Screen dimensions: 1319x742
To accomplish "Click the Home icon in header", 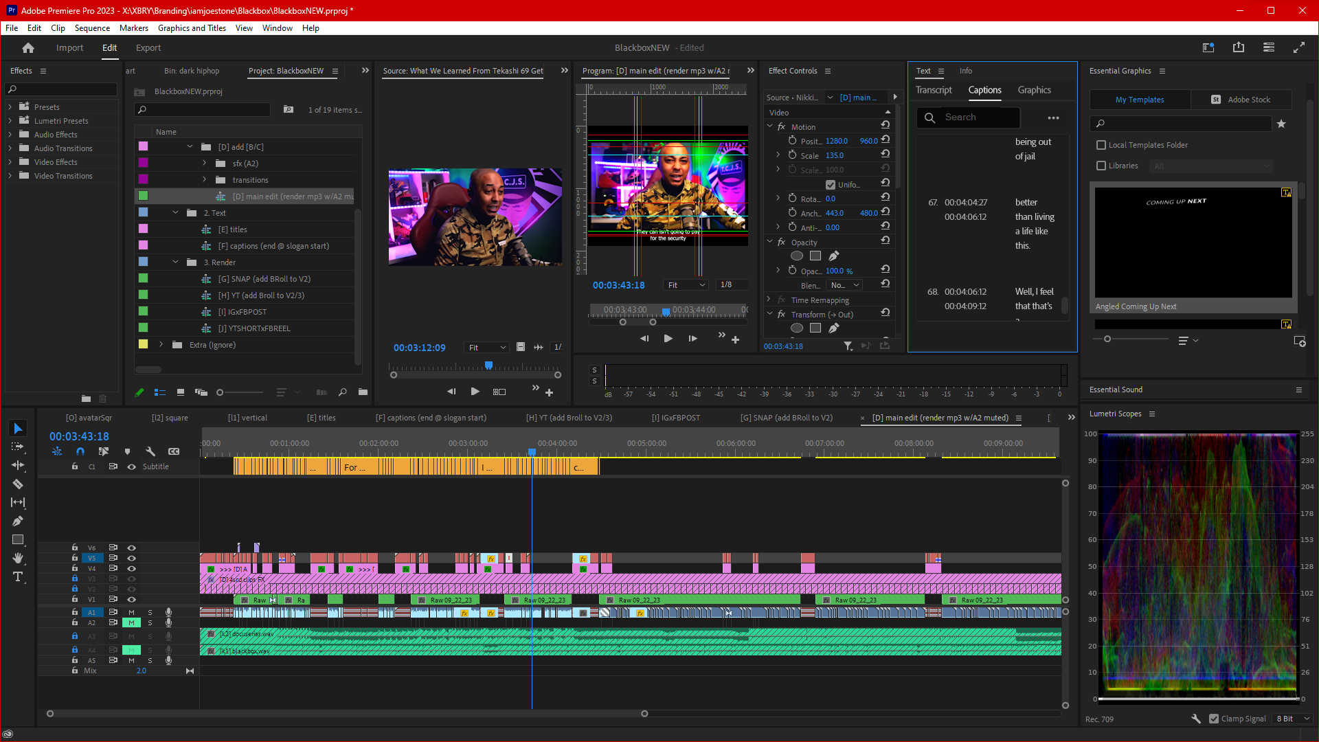I will [28, 48].
